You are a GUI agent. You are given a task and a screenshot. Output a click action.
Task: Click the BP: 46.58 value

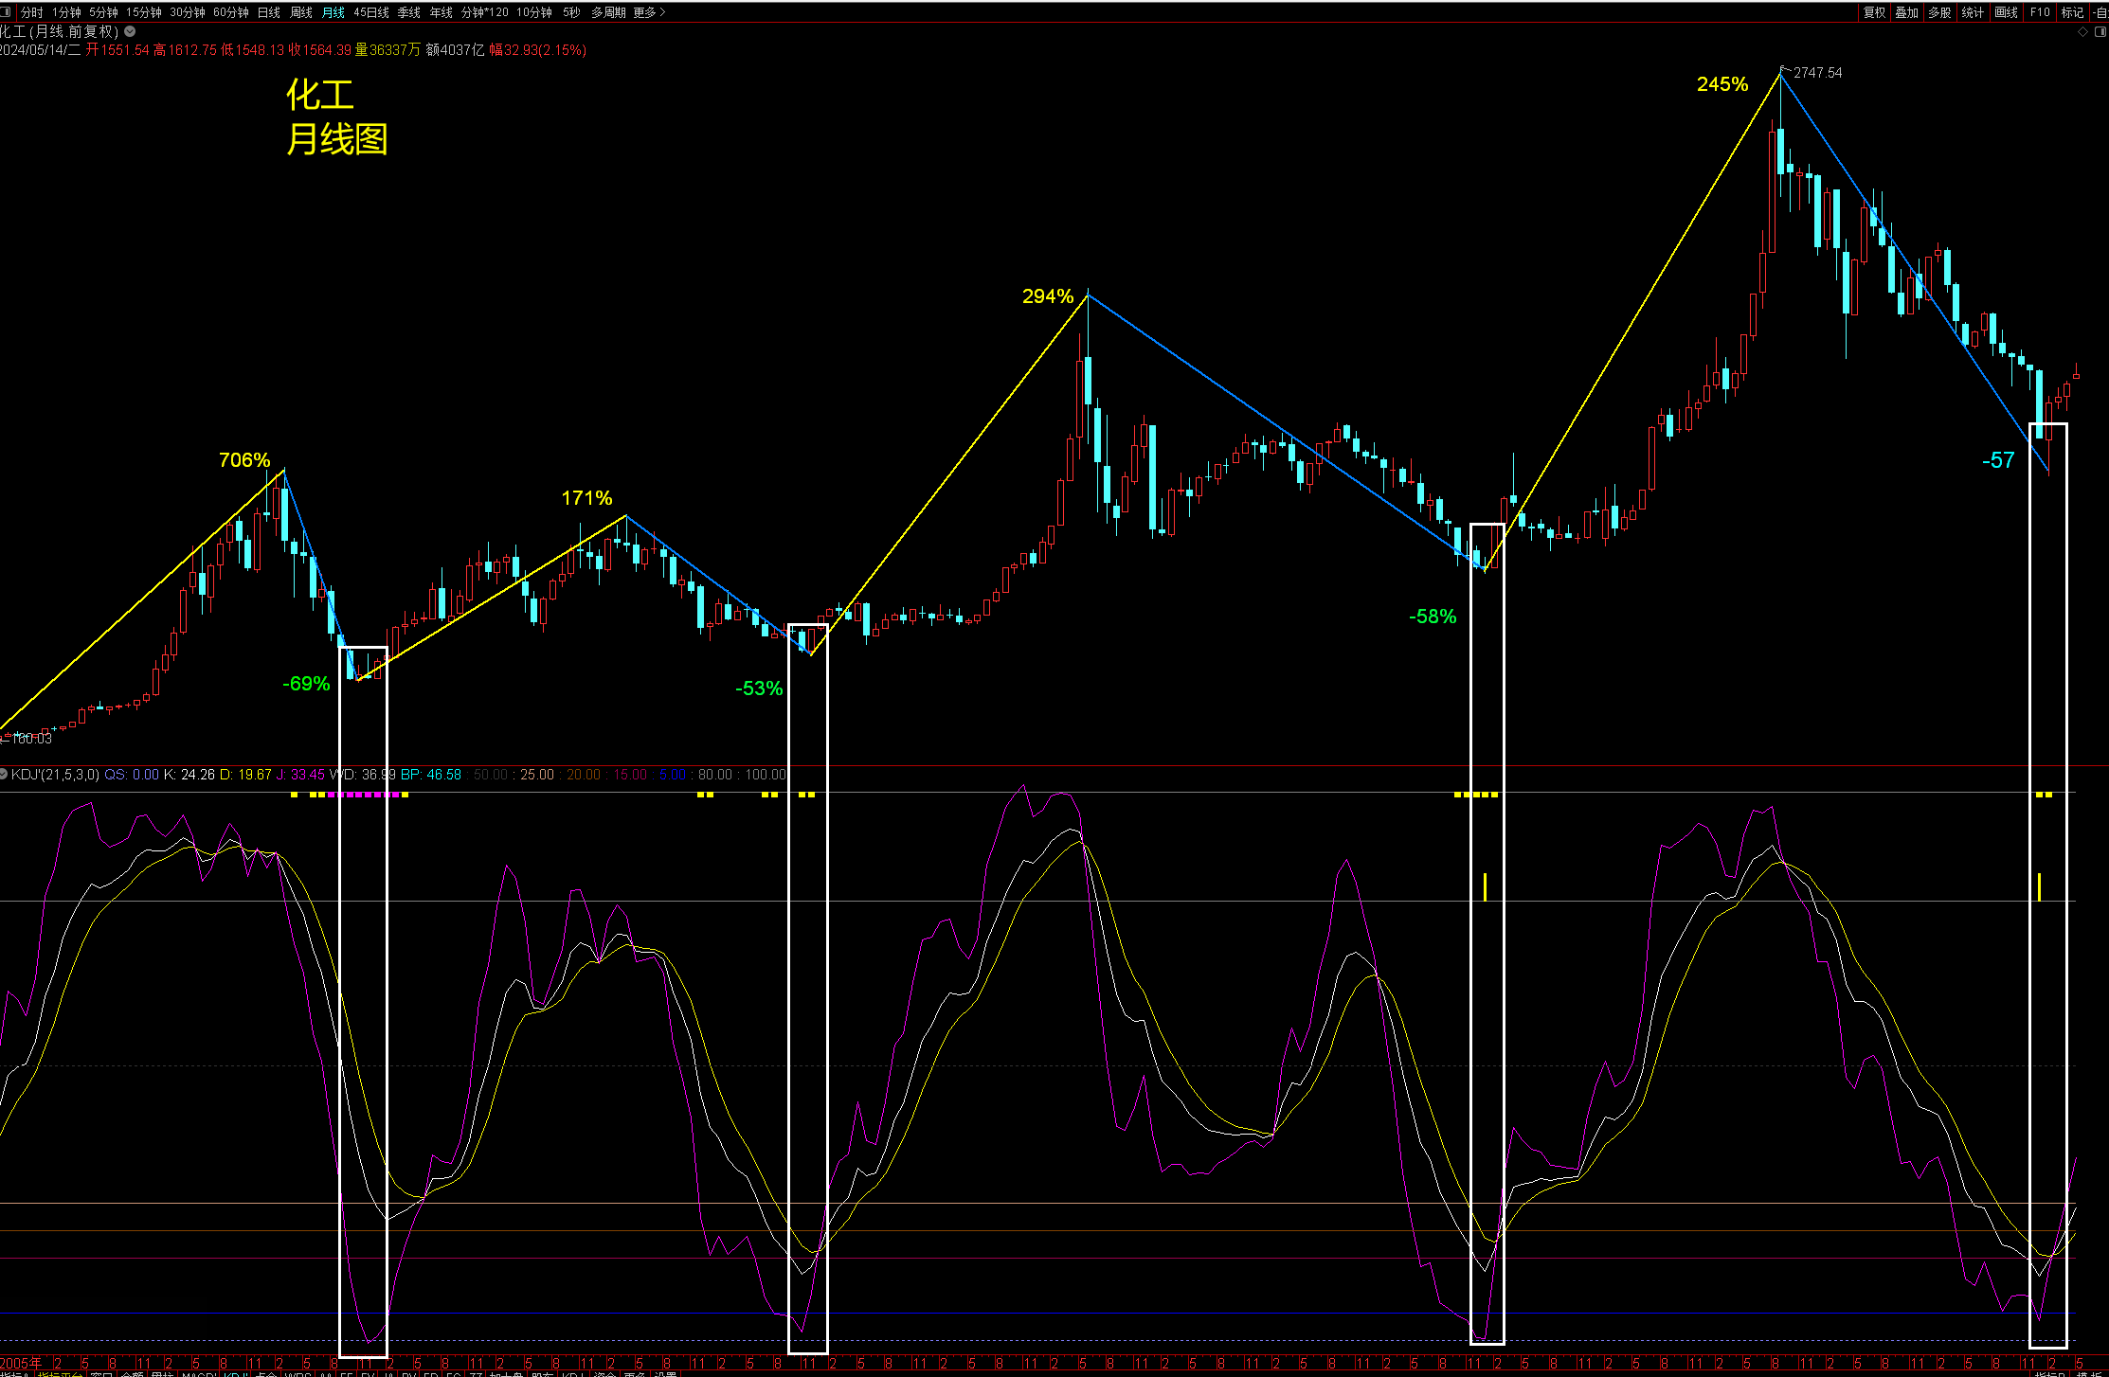pos(430,775)
